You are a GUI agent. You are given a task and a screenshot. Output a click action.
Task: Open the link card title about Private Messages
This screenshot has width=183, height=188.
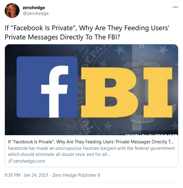tap(91, 142)
